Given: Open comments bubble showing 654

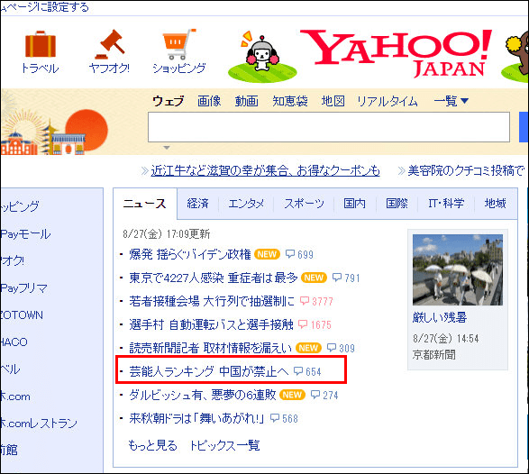Looking at the screenshot, I should [307, 372].
